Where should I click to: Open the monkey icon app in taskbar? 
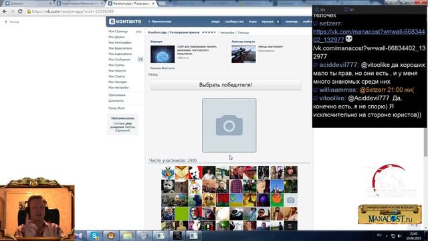pyautogui.click(x=111, y=236)
